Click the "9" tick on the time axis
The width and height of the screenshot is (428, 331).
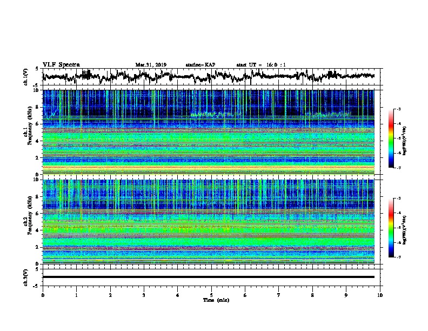pyautogui.click(x=346, y=295)
